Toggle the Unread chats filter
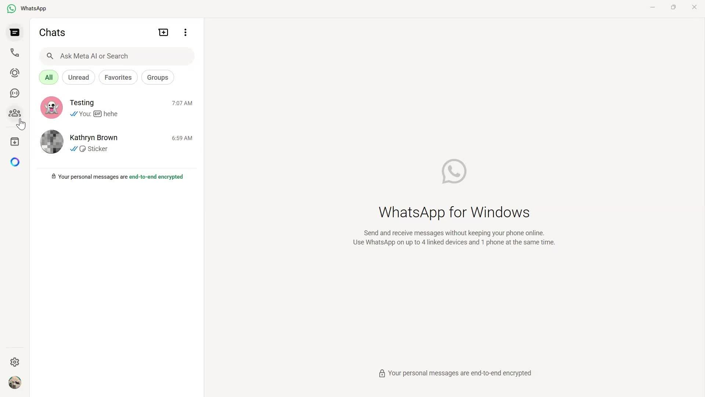 tap(78, 77)
